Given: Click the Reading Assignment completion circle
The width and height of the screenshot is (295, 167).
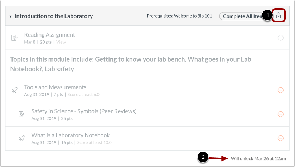Looking at the screenshot, I should coord(281,38).
